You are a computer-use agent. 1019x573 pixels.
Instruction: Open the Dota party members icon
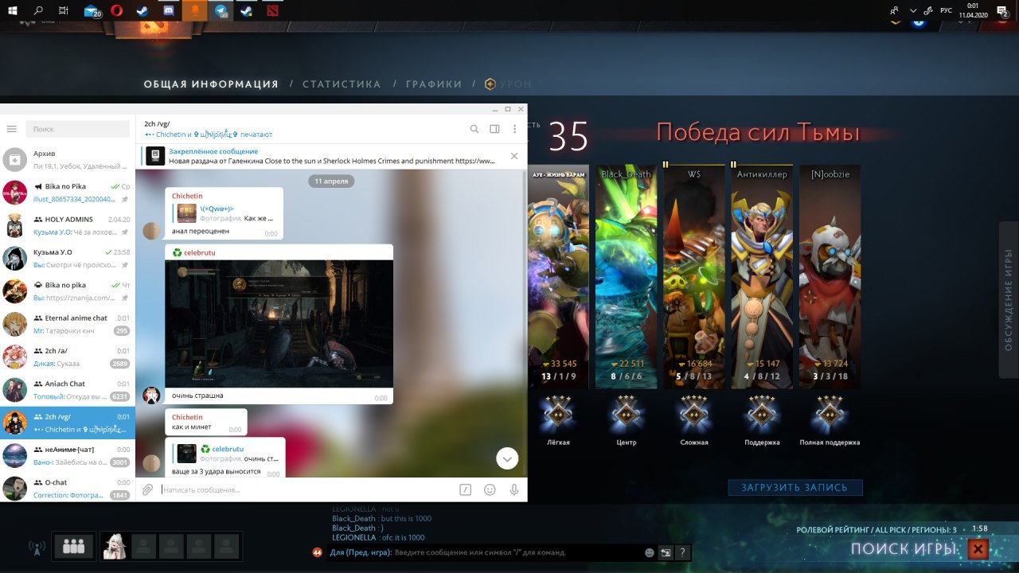point(73,547)
